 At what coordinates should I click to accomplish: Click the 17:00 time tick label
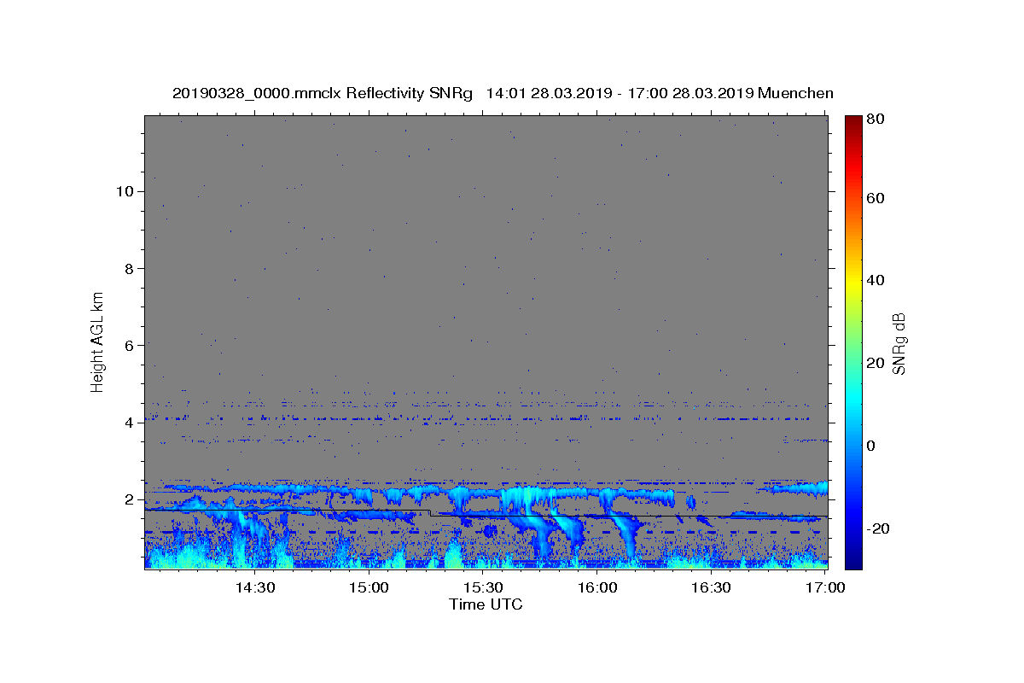coord(825,587)
